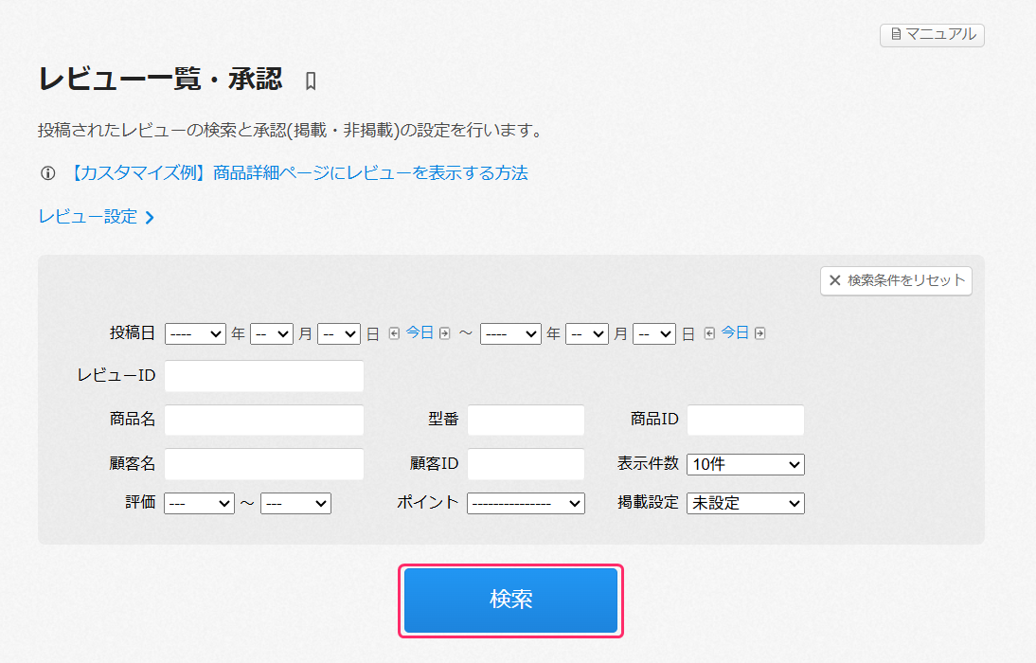Focus the レビューID input field

tap(264, 376)
